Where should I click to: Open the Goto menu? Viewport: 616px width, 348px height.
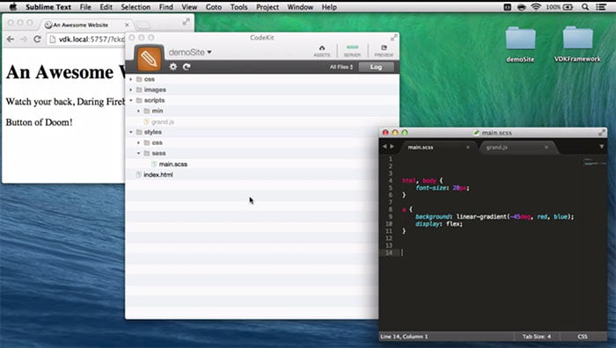pos(214,7)
